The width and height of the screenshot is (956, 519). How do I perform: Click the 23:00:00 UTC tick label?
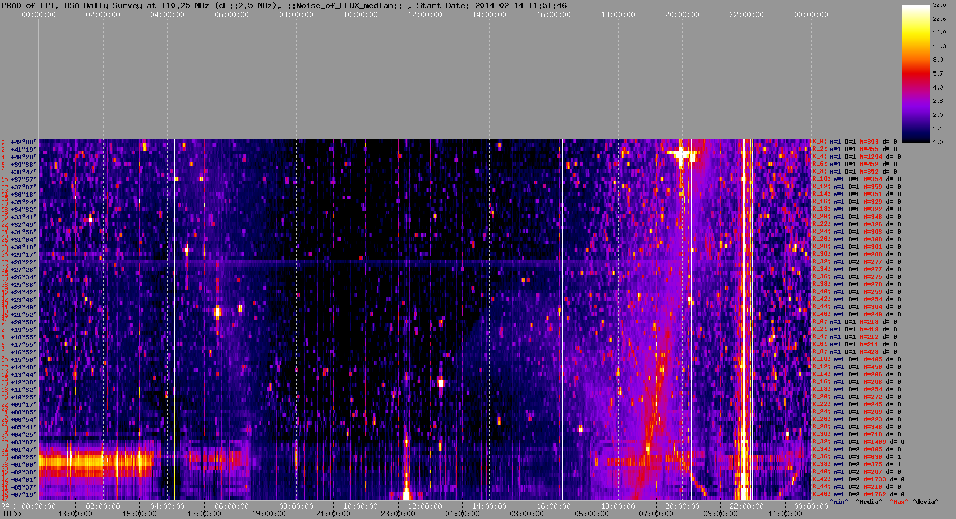pyautogui.click(x=398, y=514)
